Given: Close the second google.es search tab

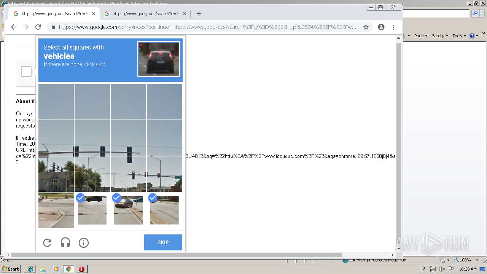Looking at the screenshot, I should coord(185,14).
